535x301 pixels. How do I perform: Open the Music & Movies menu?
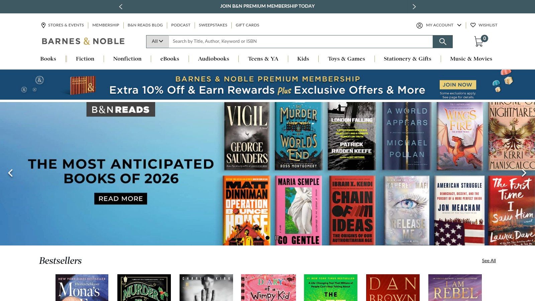tap(471, 59)
